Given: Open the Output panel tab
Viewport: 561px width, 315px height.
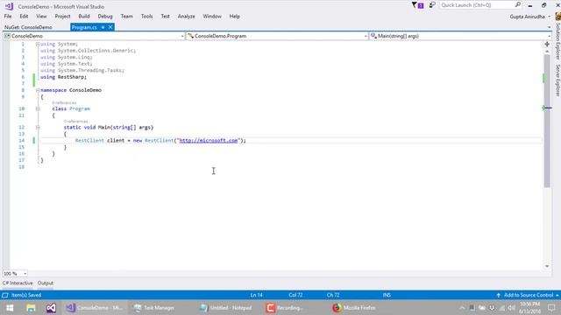Looking at the screenshot, I should tap(46, 283).
